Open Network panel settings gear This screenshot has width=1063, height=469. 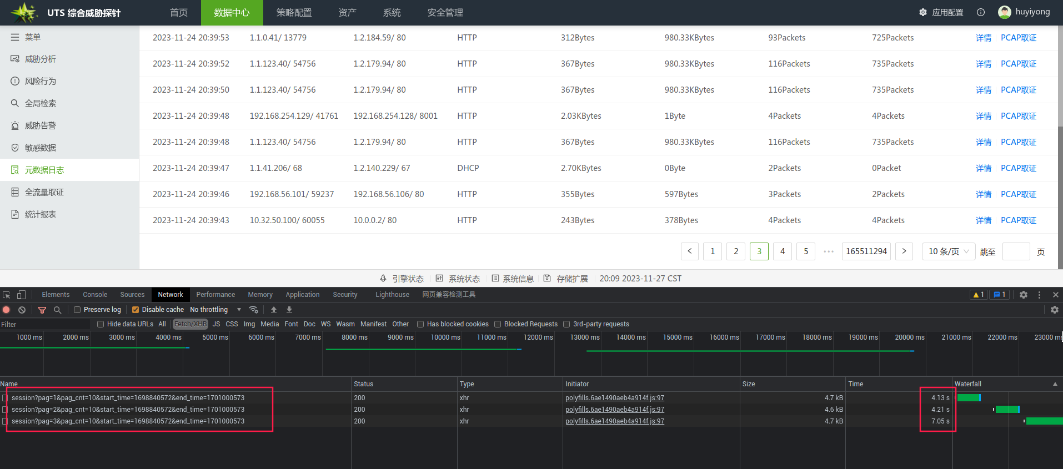pyautogui.click(x=1055, y=310)
